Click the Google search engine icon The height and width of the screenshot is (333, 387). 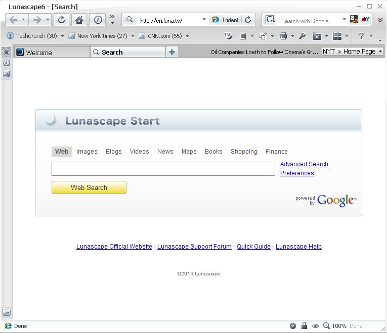[270, 20]
